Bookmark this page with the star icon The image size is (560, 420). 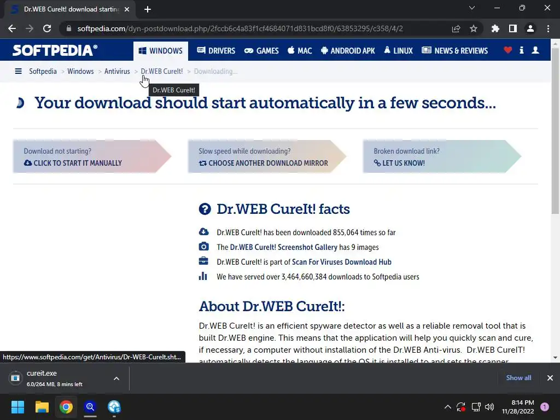click(473, 28)
